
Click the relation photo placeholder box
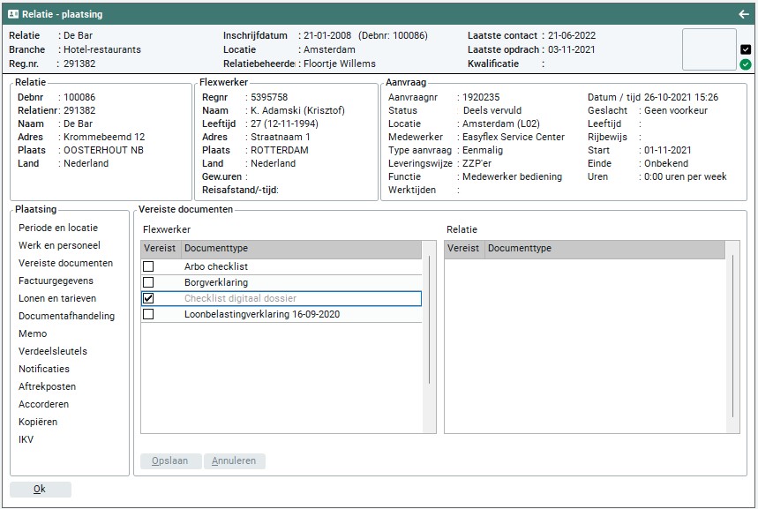(x=709, y=49)
